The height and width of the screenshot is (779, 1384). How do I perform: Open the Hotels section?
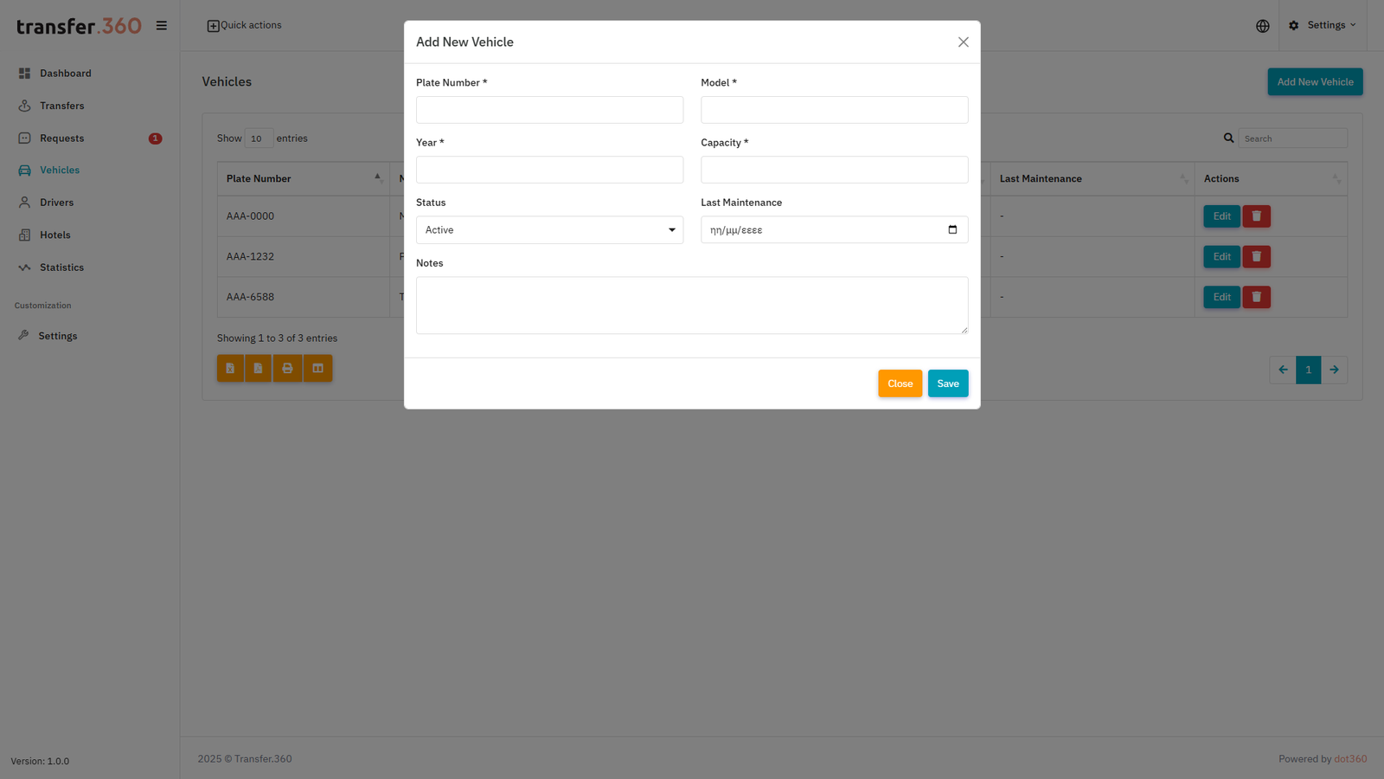(55, 235)
